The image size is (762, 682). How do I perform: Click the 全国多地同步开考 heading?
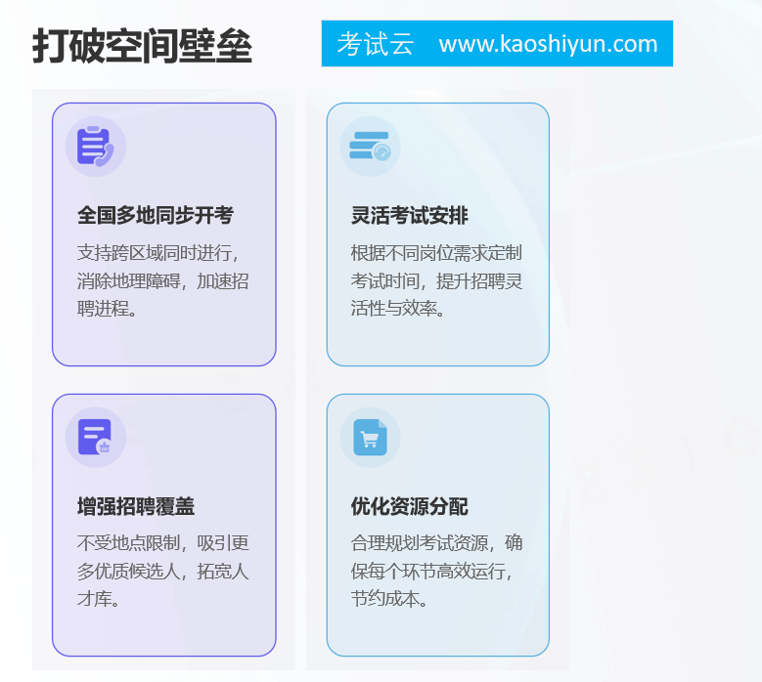(x=156, y=215)
